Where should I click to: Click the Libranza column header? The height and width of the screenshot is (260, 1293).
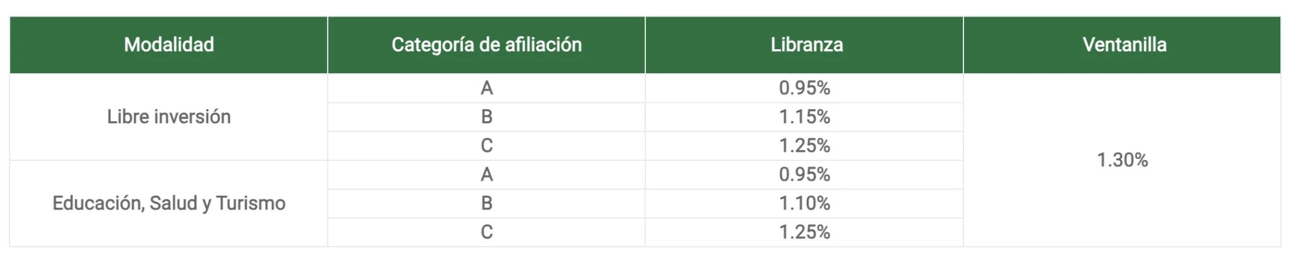pyautogui.click(x=804, y=45)
